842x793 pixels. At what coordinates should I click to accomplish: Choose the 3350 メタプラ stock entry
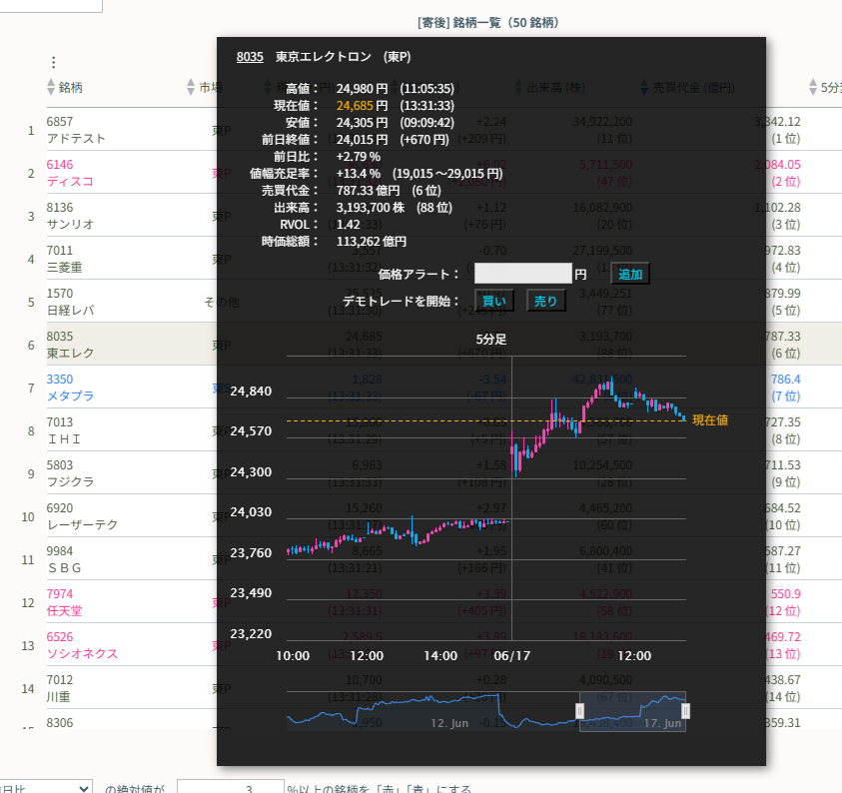(70, 388)
